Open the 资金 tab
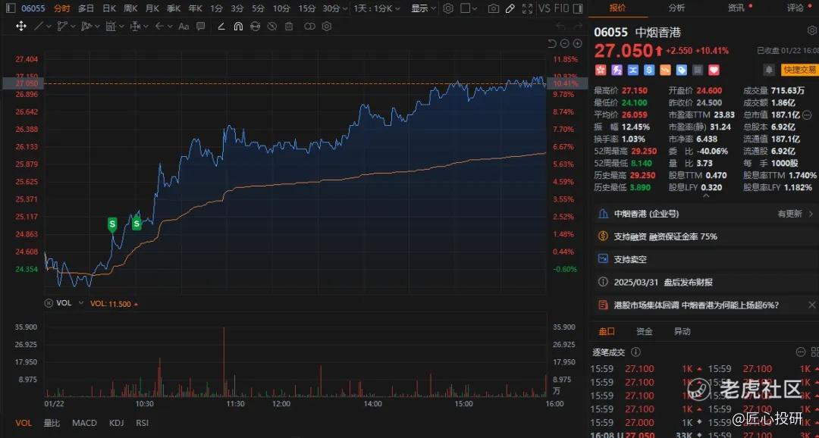The height and width of the screenshot is (438, 819). point(644,331)
